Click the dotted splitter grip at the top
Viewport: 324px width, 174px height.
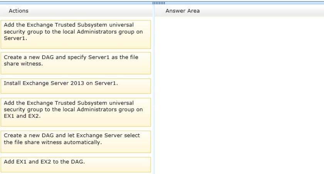(159, 3)
